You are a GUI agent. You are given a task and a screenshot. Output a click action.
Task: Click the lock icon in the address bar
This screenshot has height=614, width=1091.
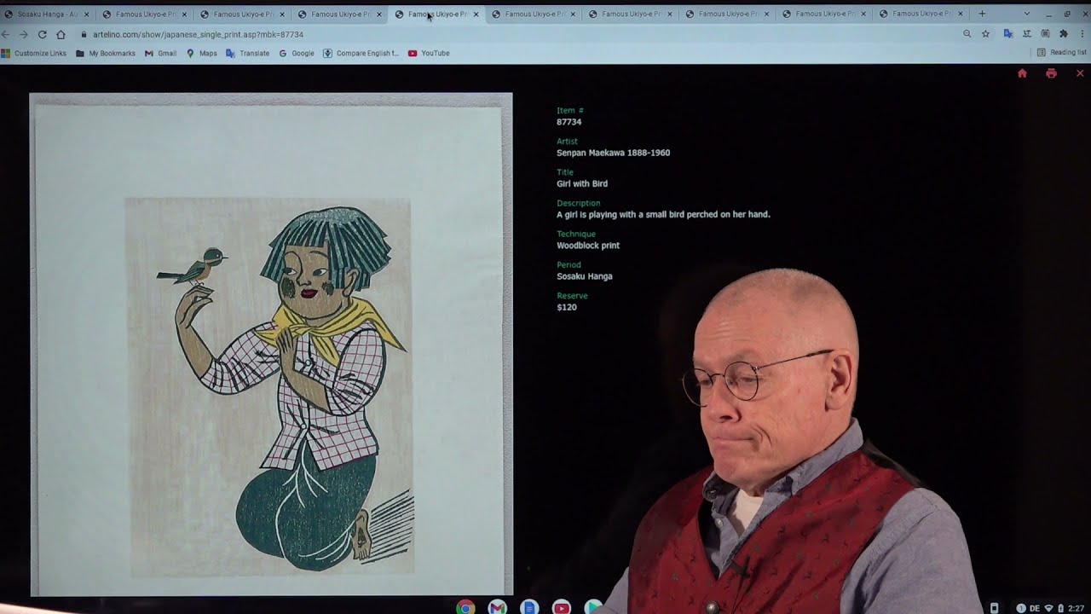[x=84, y=34]
